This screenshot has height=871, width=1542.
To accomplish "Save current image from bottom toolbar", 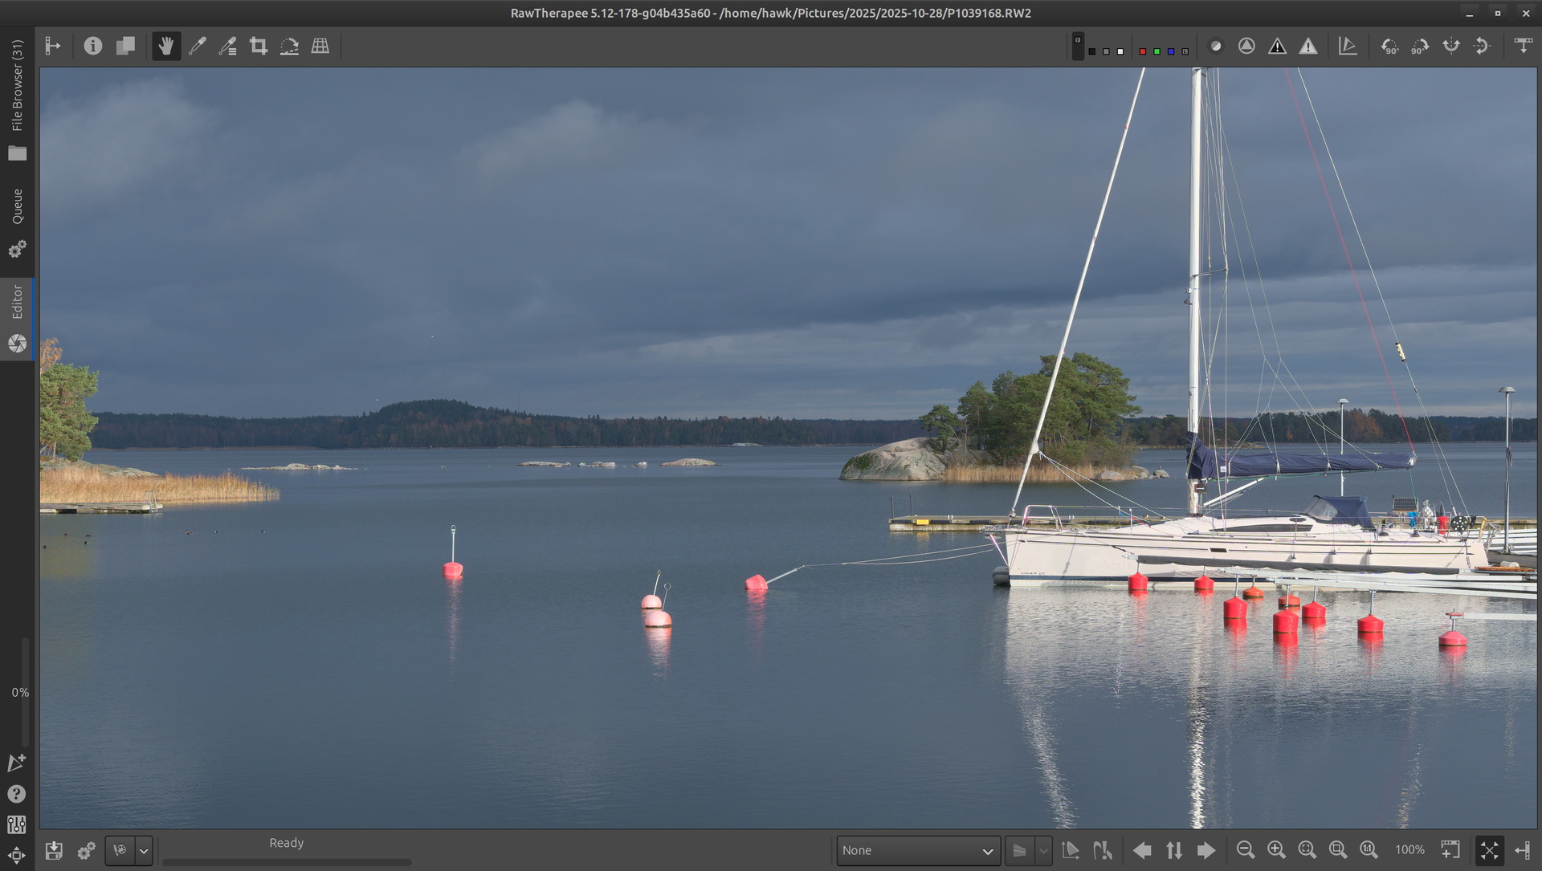I will 54,850.
